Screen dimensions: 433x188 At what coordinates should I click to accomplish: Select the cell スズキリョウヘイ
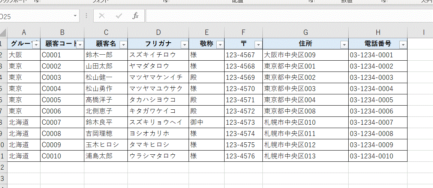(x=158, y=122)
